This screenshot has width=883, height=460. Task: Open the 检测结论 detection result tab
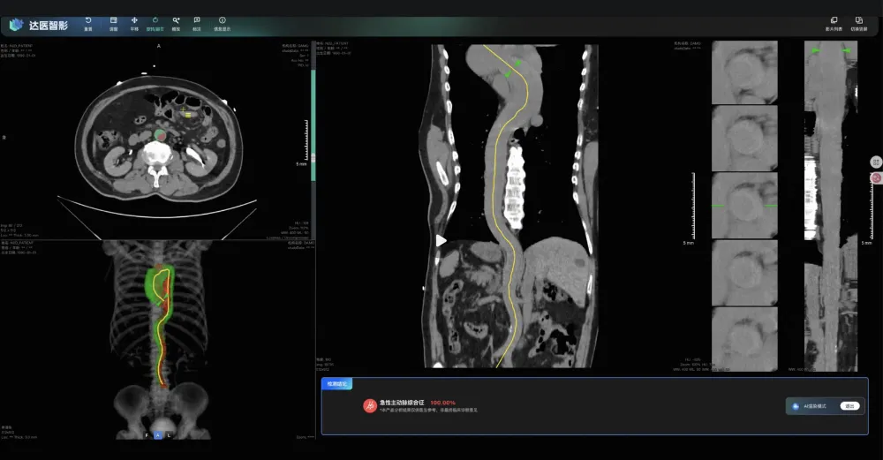click(x=336, y=384)
